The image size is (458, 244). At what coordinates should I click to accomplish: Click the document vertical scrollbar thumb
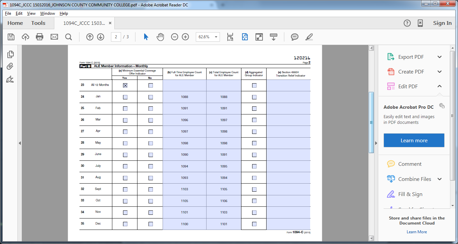pos(371,123)
